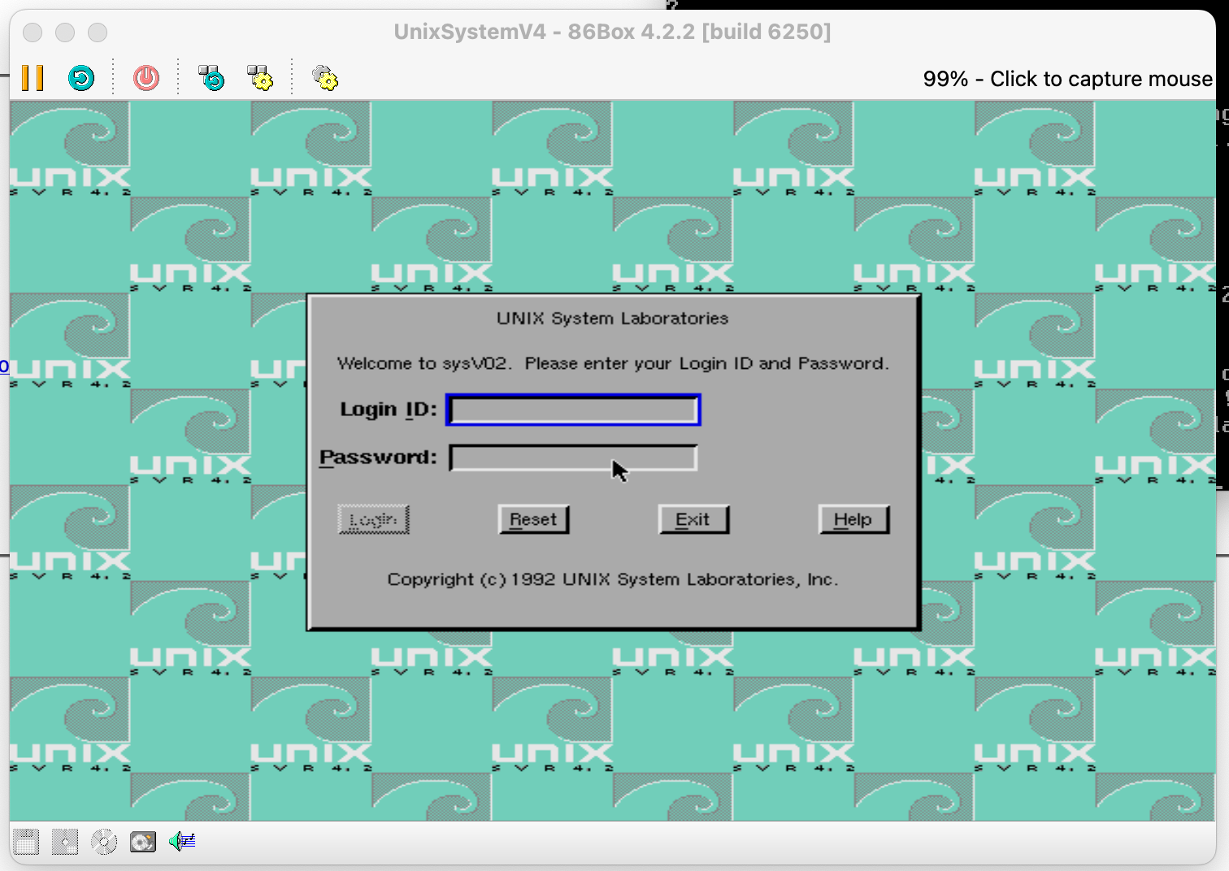Image resolution: width=1229 pixels, height=871 pixels.
Task: Focus the Login ID text field
Action: pos(573,410)
